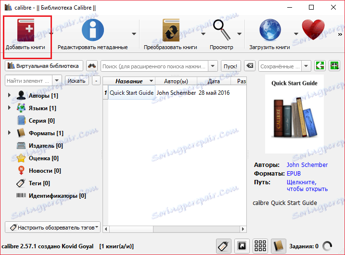This screenshot has width=345, height=255.
Task: Toggle the tag browser icon in status bar
Action: (x=224, y=246)
